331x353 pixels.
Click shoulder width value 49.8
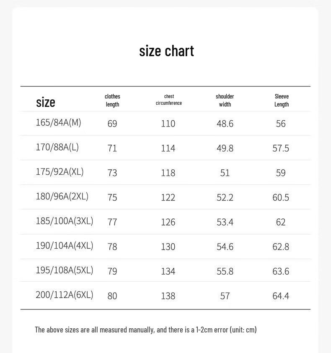pos(225,148)
